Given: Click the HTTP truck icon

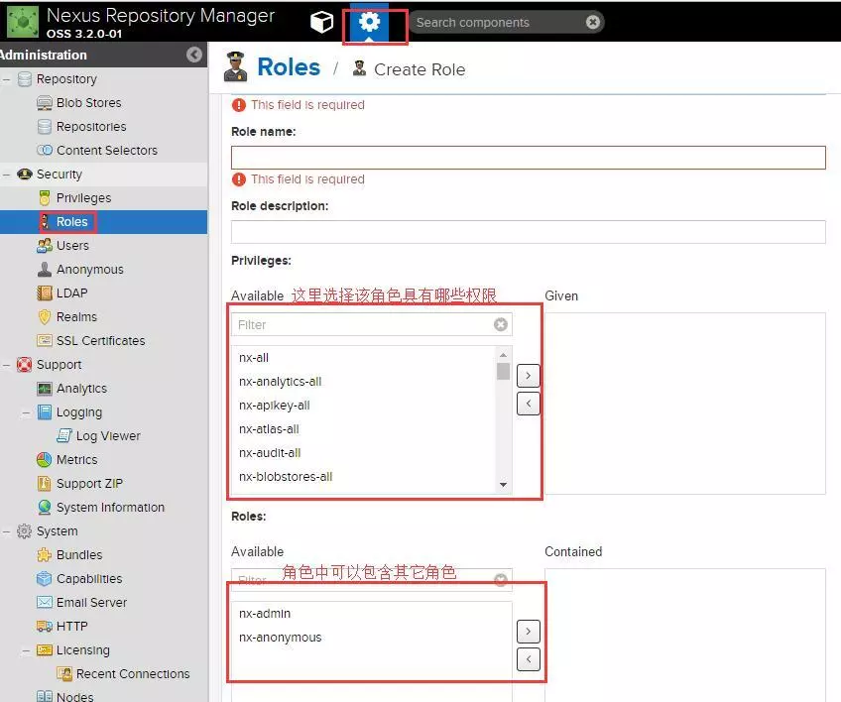Looking at the screenshot, I should pos(45,626).
